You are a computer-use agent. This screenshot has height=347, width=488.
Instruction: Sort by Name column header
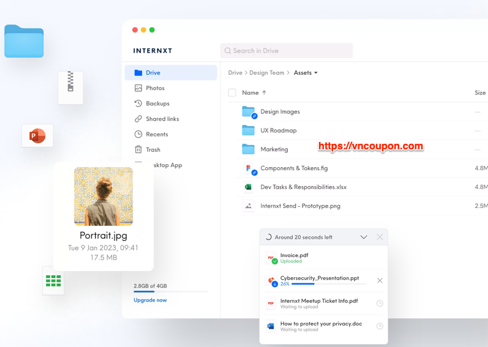250,92
